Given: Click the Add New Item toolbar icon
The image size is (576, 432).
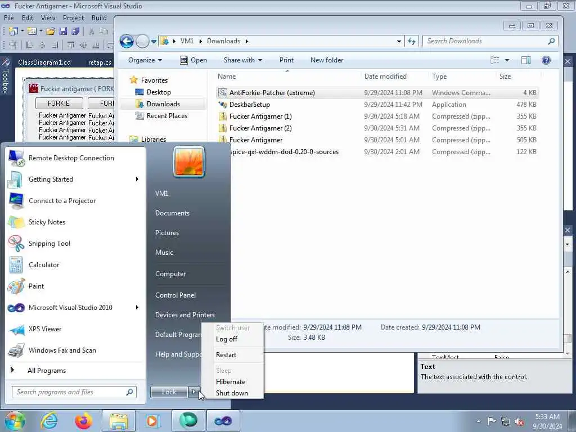Looking at the screenshot, I should pos(32,31).
